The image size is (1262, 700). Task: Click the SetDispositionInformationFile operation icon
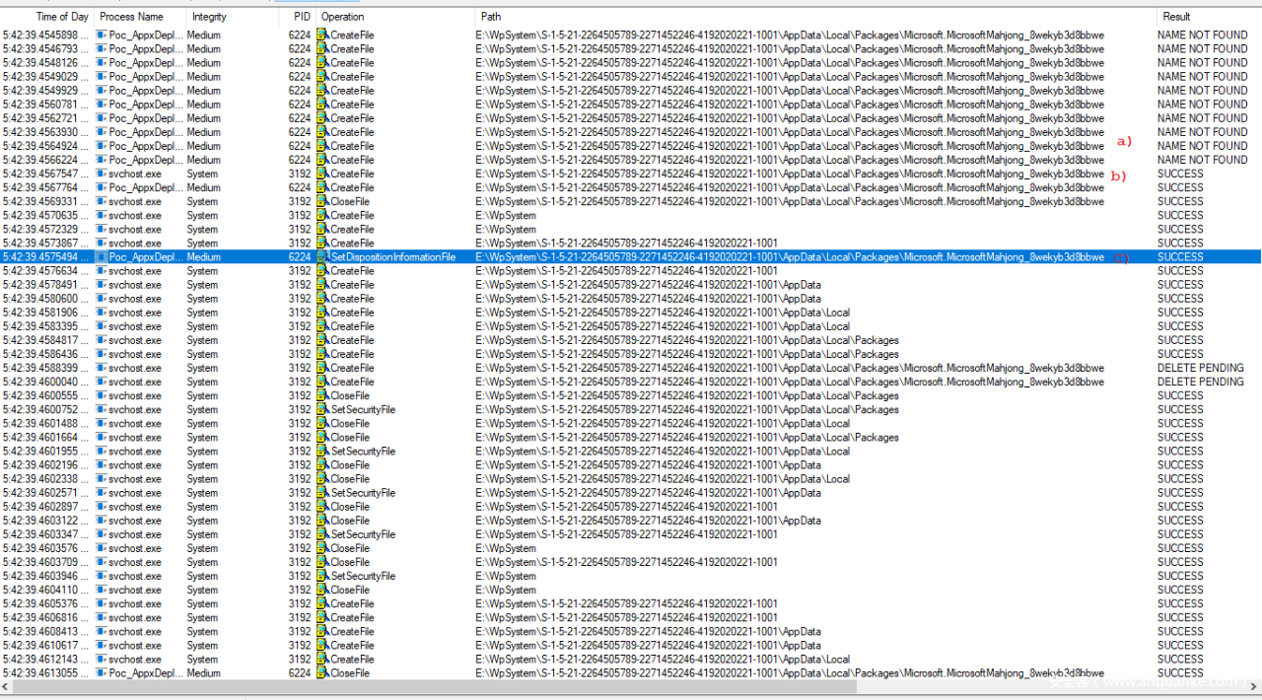322,257
